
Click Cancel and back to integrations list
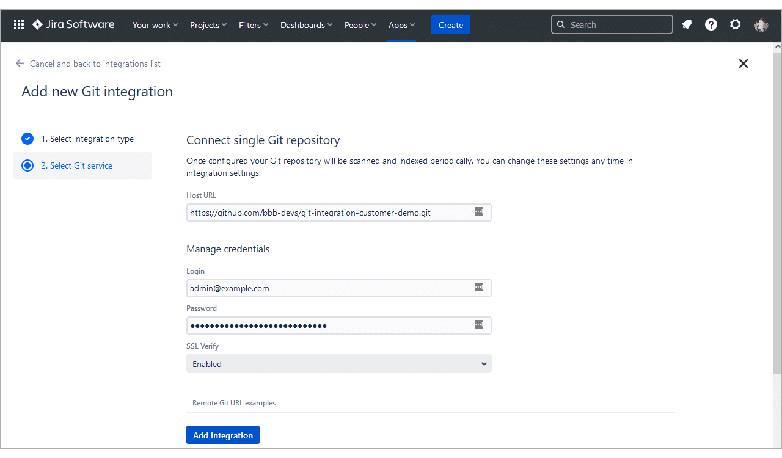95,64
